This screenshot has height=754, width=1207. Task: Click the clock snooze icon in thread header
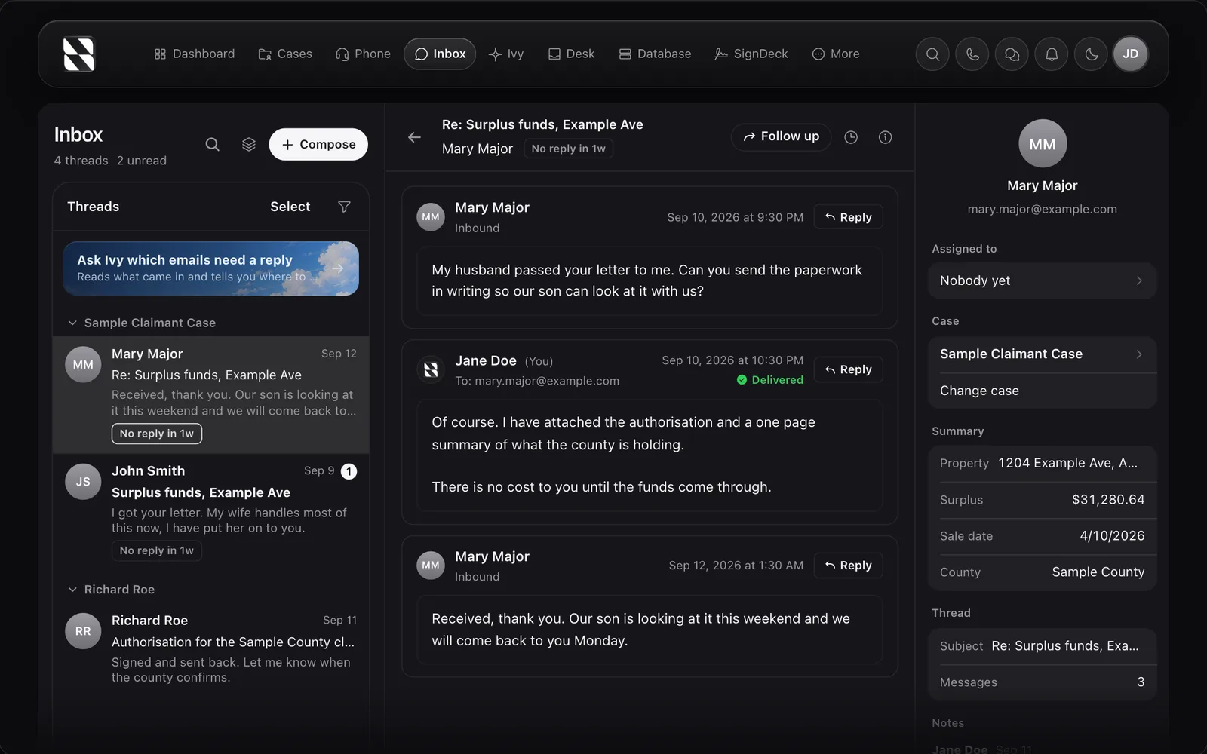(x=851, y=137)
